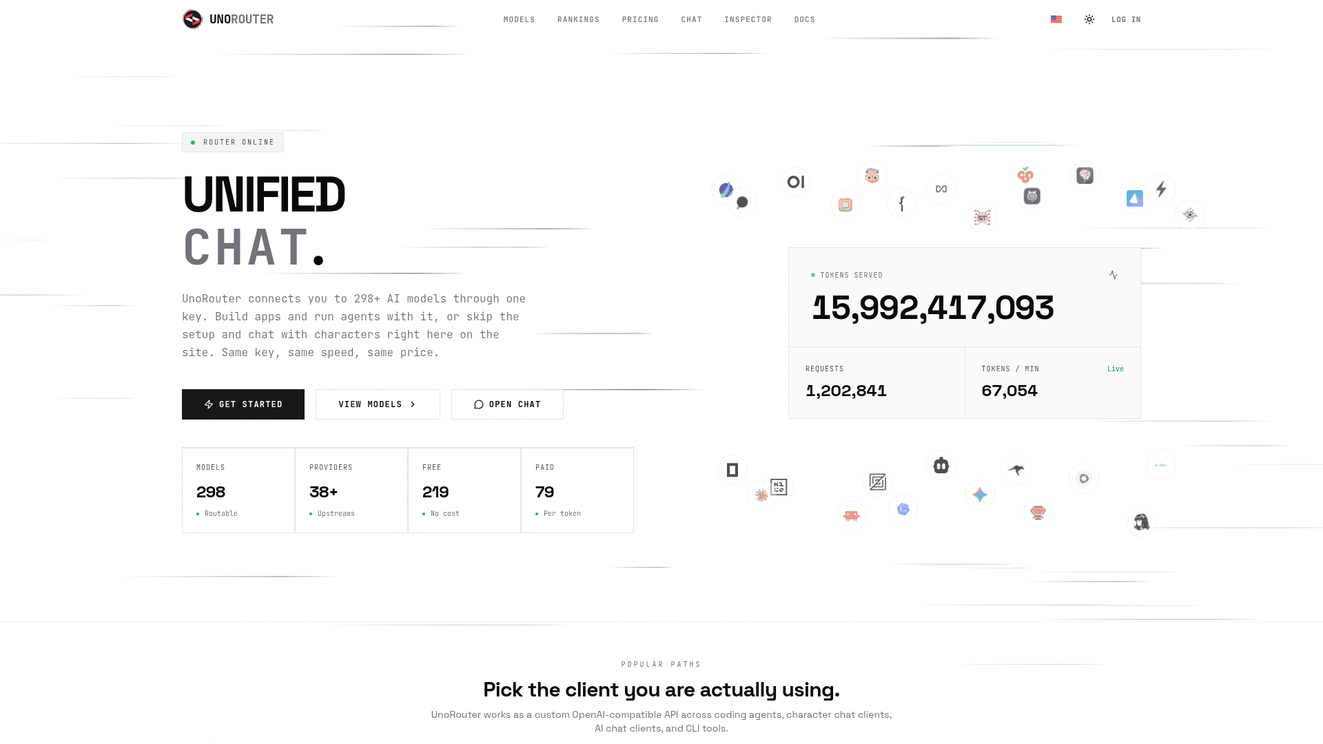1323x744 pixels.
Task: Select the Free 219 stat card
Action: (464, 490)
